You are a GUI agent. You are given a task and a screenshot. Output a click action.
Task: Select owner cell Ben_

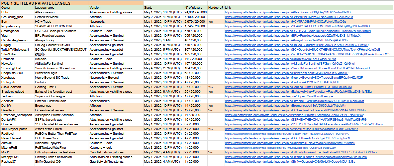pos(17,22)
